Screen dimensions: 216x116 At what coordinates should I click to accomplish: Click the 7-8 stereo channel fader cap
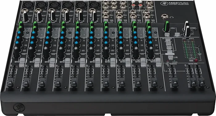click(106, 82)
